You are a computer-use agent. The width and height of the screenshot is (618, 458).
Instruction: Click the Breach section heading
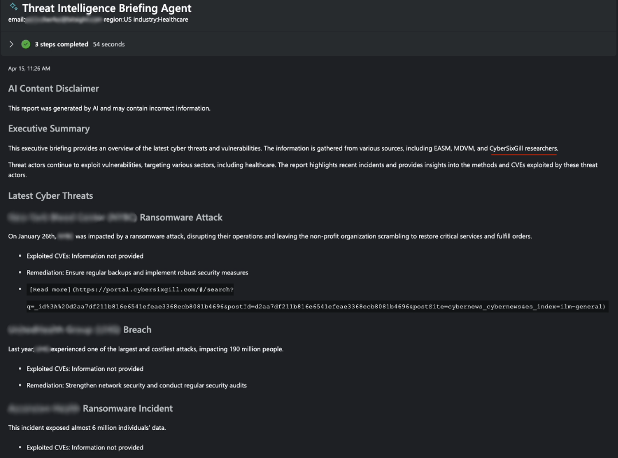[x=138, y=330]
